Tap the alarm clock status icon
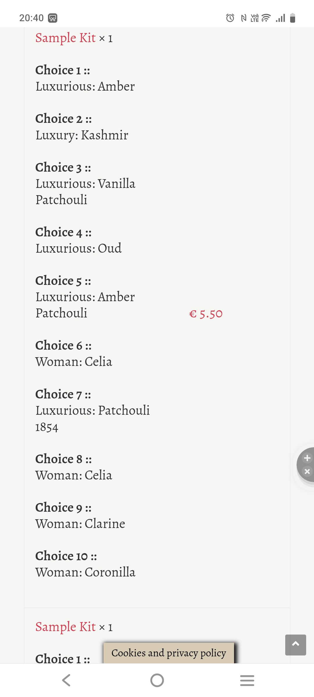314x697 pixels. coord(230,18)
